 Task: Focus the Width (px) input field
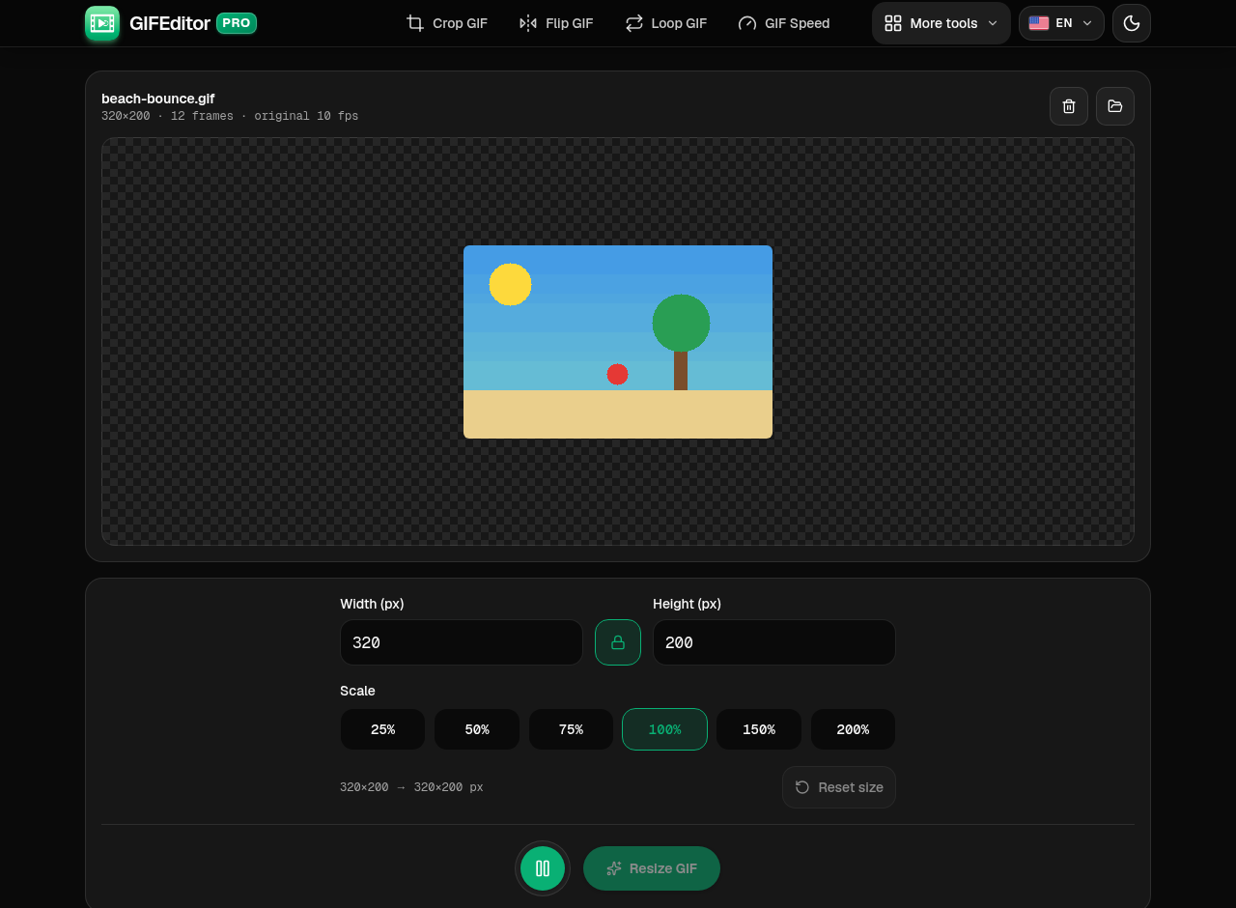(462, 642)
